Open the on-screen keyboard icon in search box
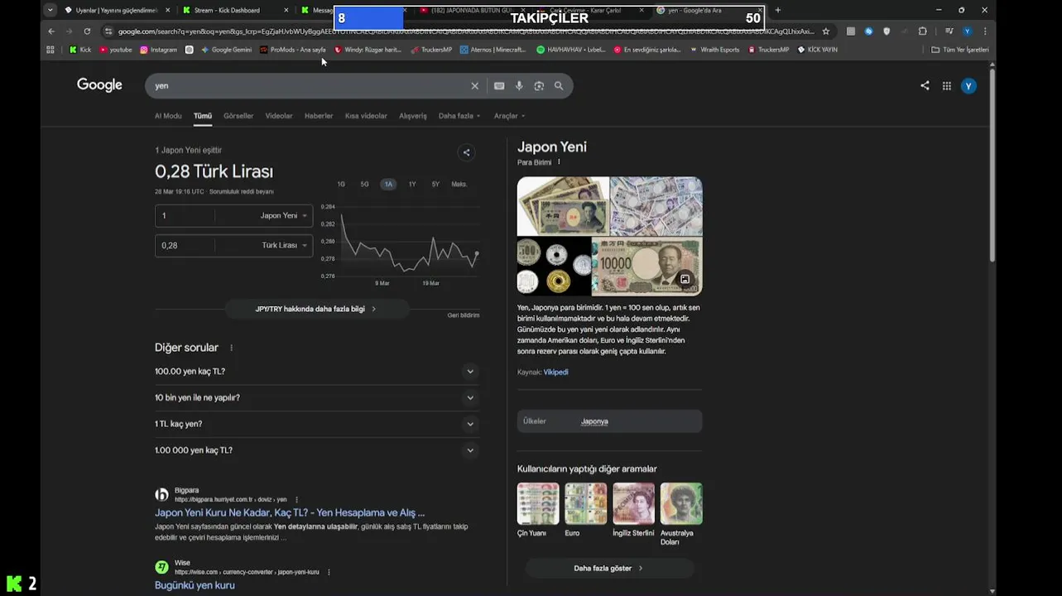 pos(499,86)
